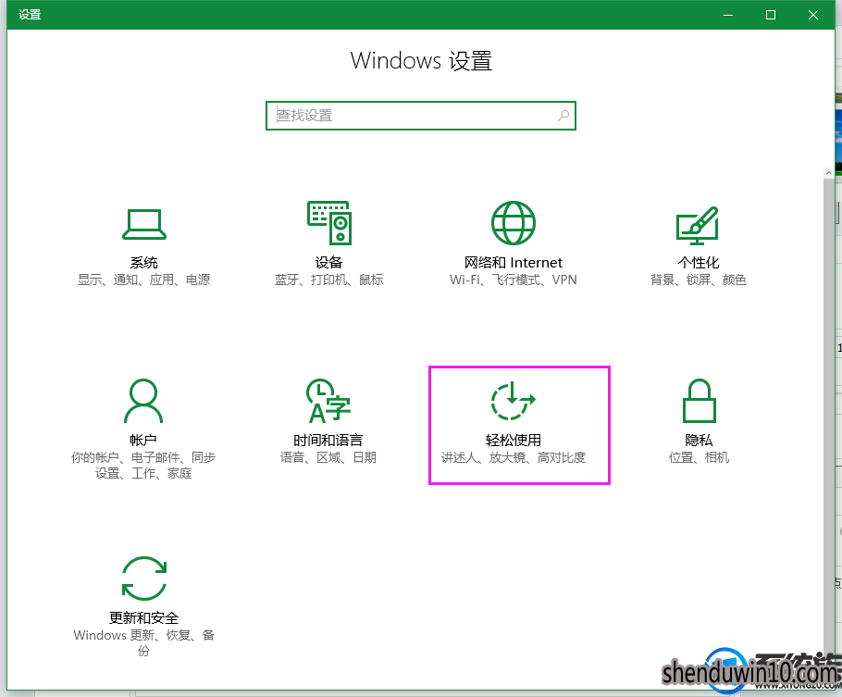
Task: Open the 设备 keyboard and speaker icon
Action: coord(329,223)
